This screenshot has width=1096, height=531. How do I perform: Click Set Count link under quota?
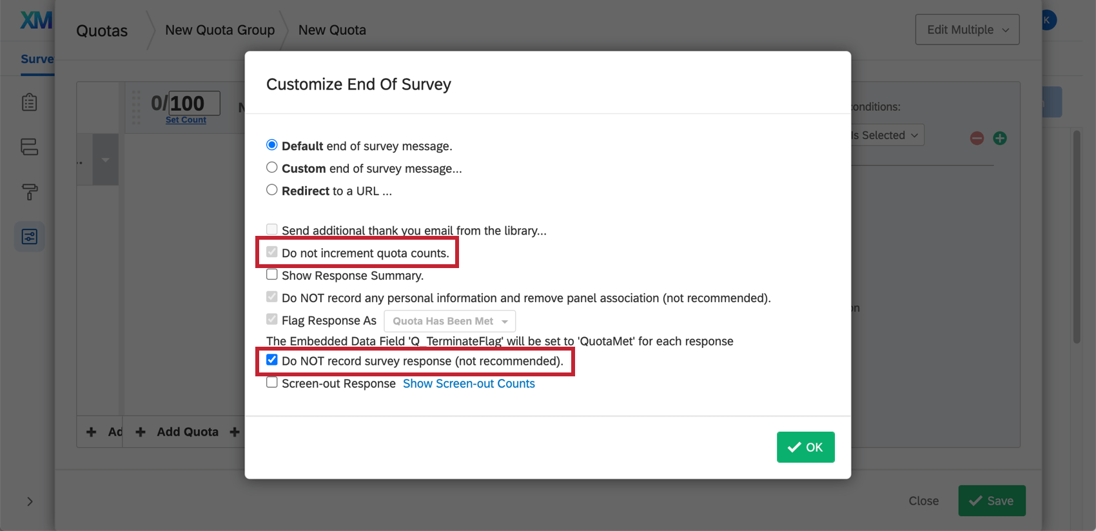click(186, 120)
